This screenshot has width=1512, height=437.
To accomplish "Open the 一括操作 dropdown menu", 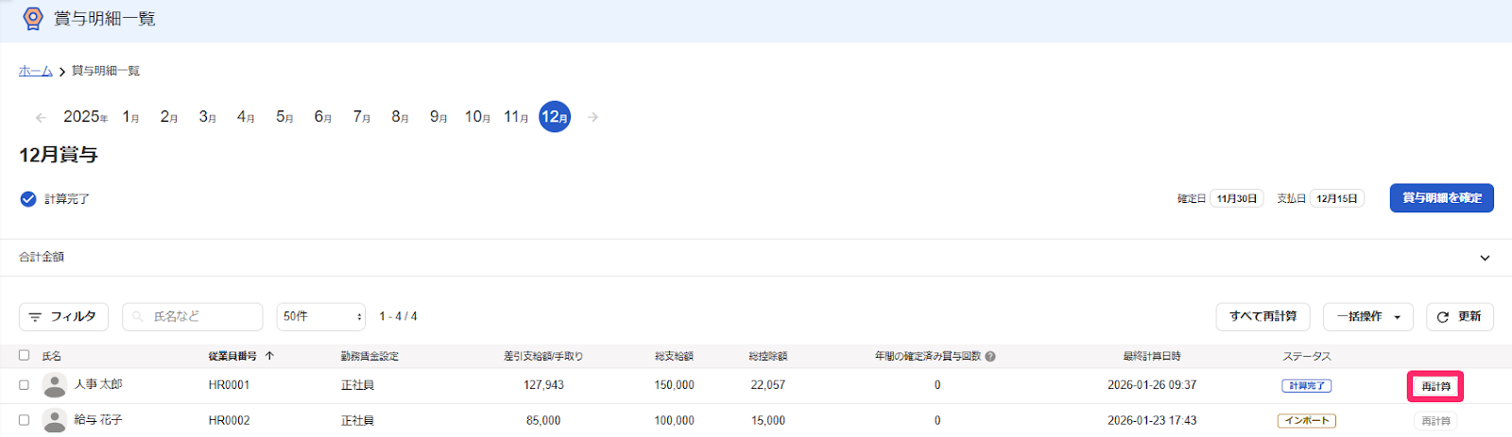I will [x=1368, y=316].
